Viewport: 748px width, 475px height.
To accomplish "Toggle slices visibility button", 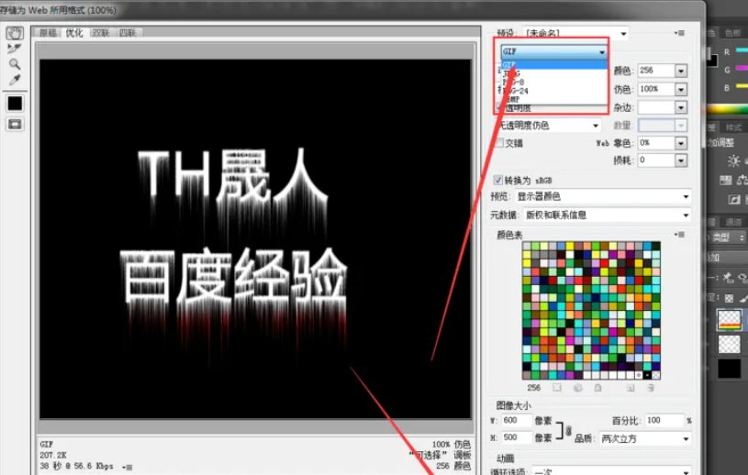I will pyautogui.click(x=15, y=125).
